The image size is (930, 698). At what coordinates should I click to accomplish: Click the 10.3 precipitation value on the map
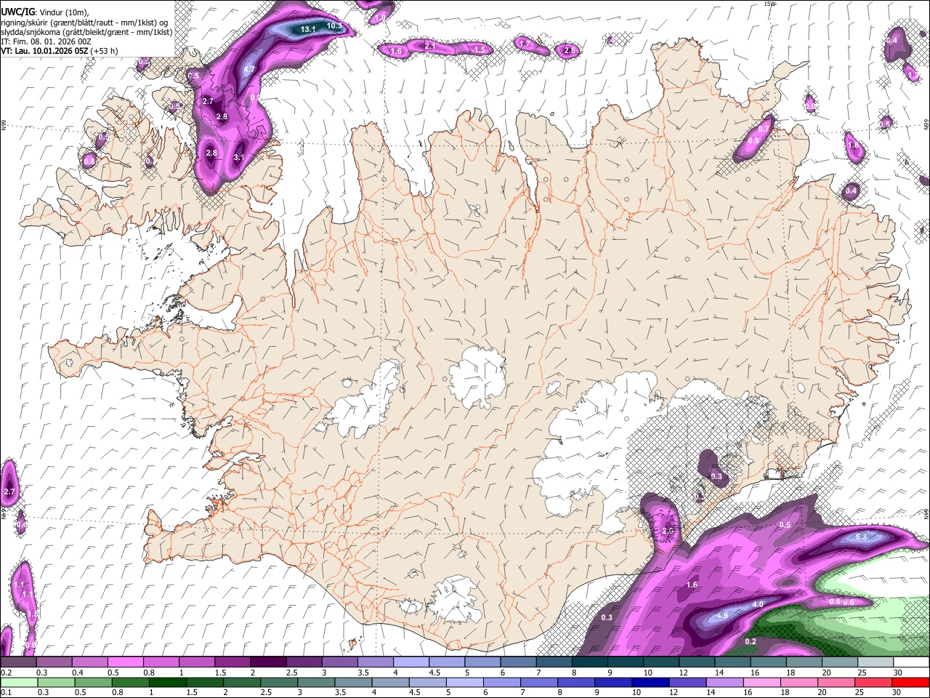click(334, 25)
